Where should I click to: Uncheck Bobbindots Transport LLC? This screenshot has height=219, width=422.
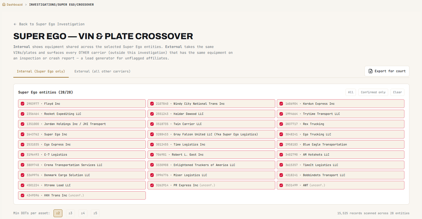(340, 175)
